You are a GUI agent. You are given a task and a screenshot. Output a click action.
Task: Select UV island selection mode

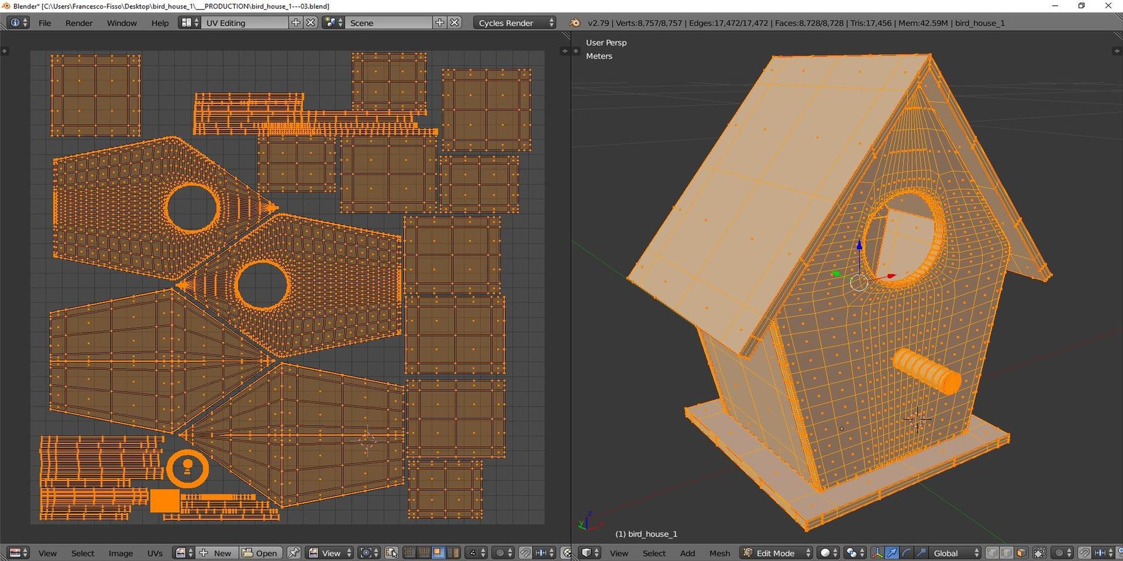[453, 553]
